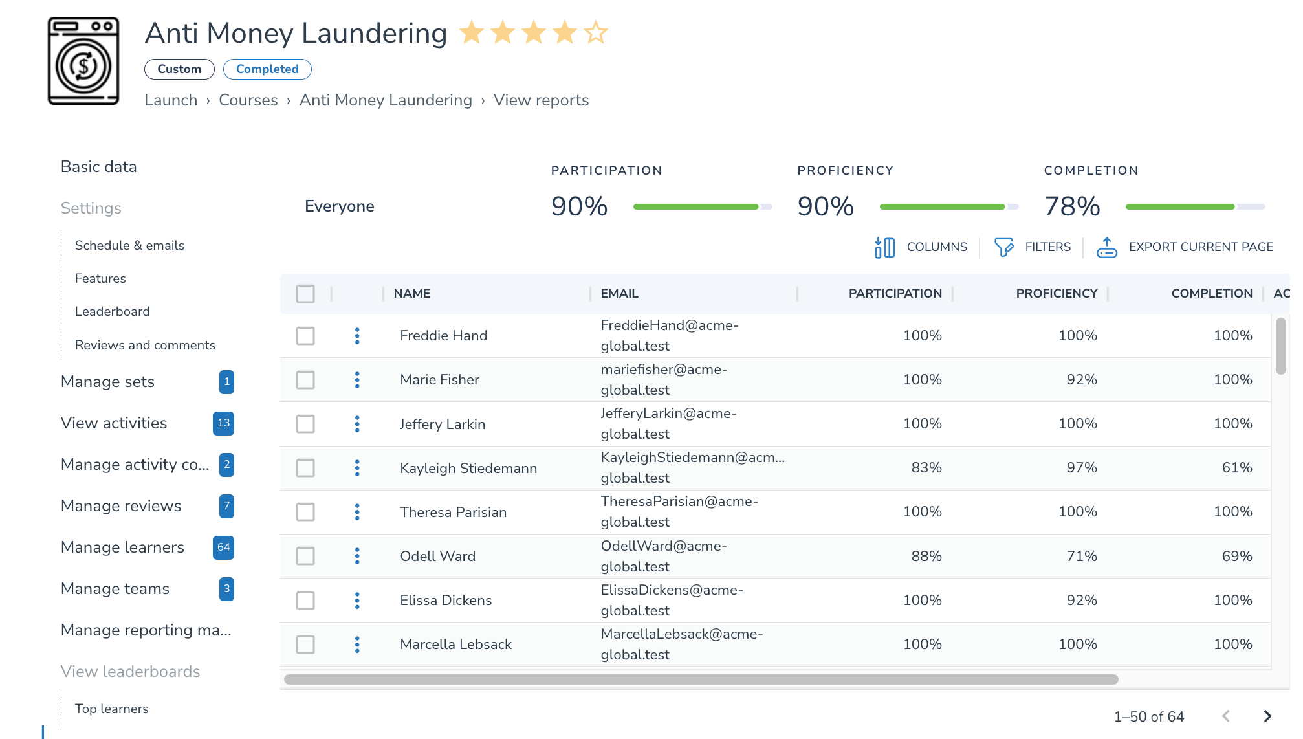Click the Manage learners count badge 64
This screenshot has width=1303, height=739.
click(x=223, y=547)
